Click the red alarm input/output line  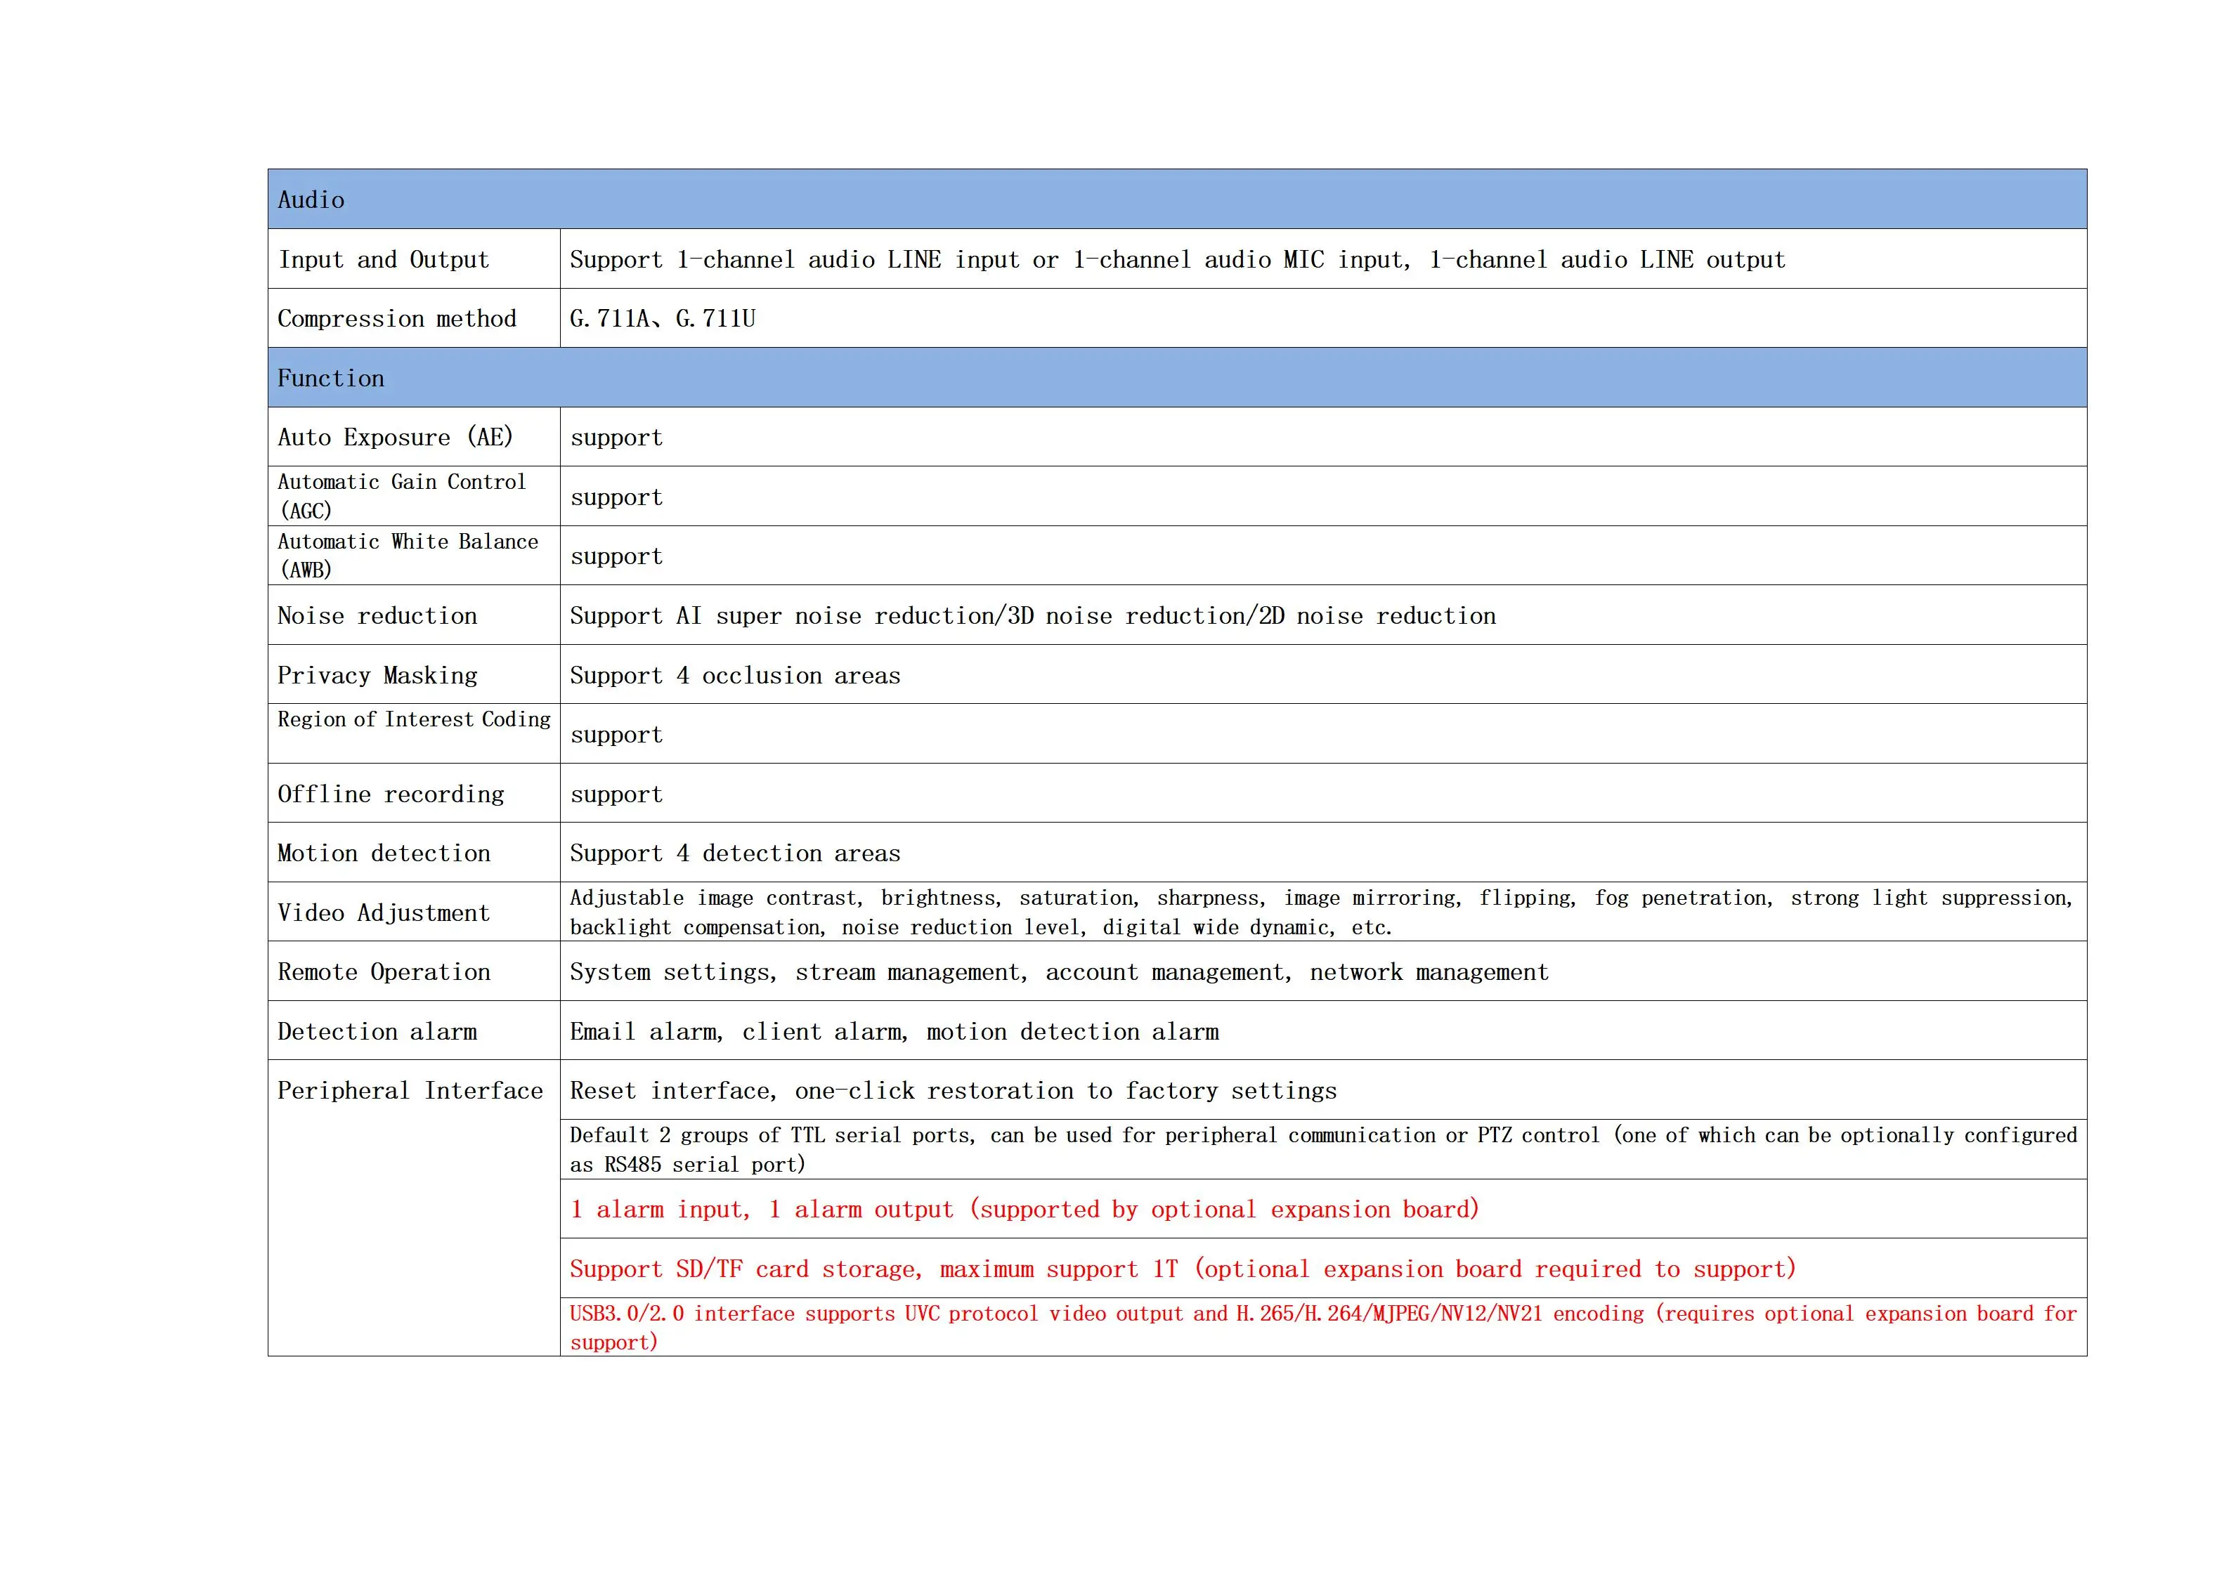pyautogui.click(x=1023, y=1209)
